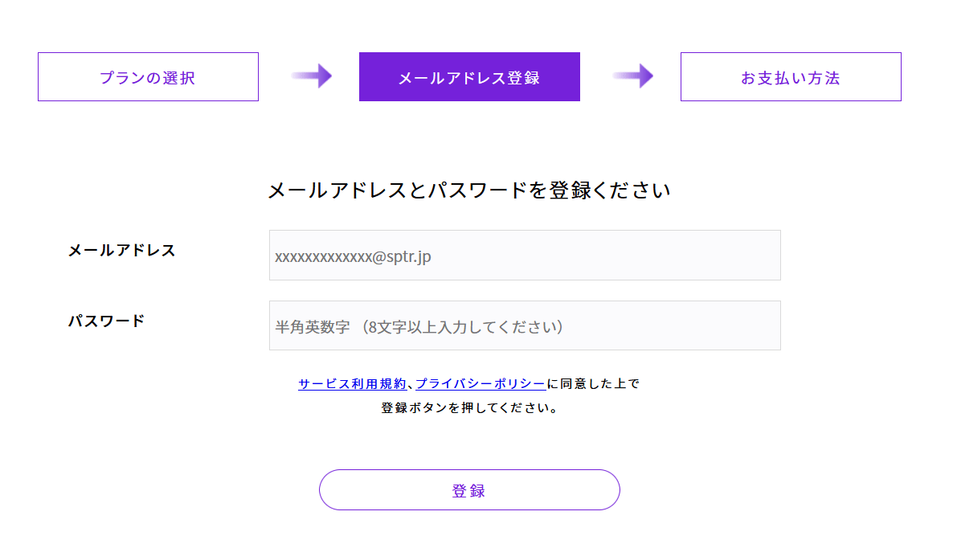Focus the email address input field
Image resolution: width=953 pixels, height=536 pixels.
point(525,256)
